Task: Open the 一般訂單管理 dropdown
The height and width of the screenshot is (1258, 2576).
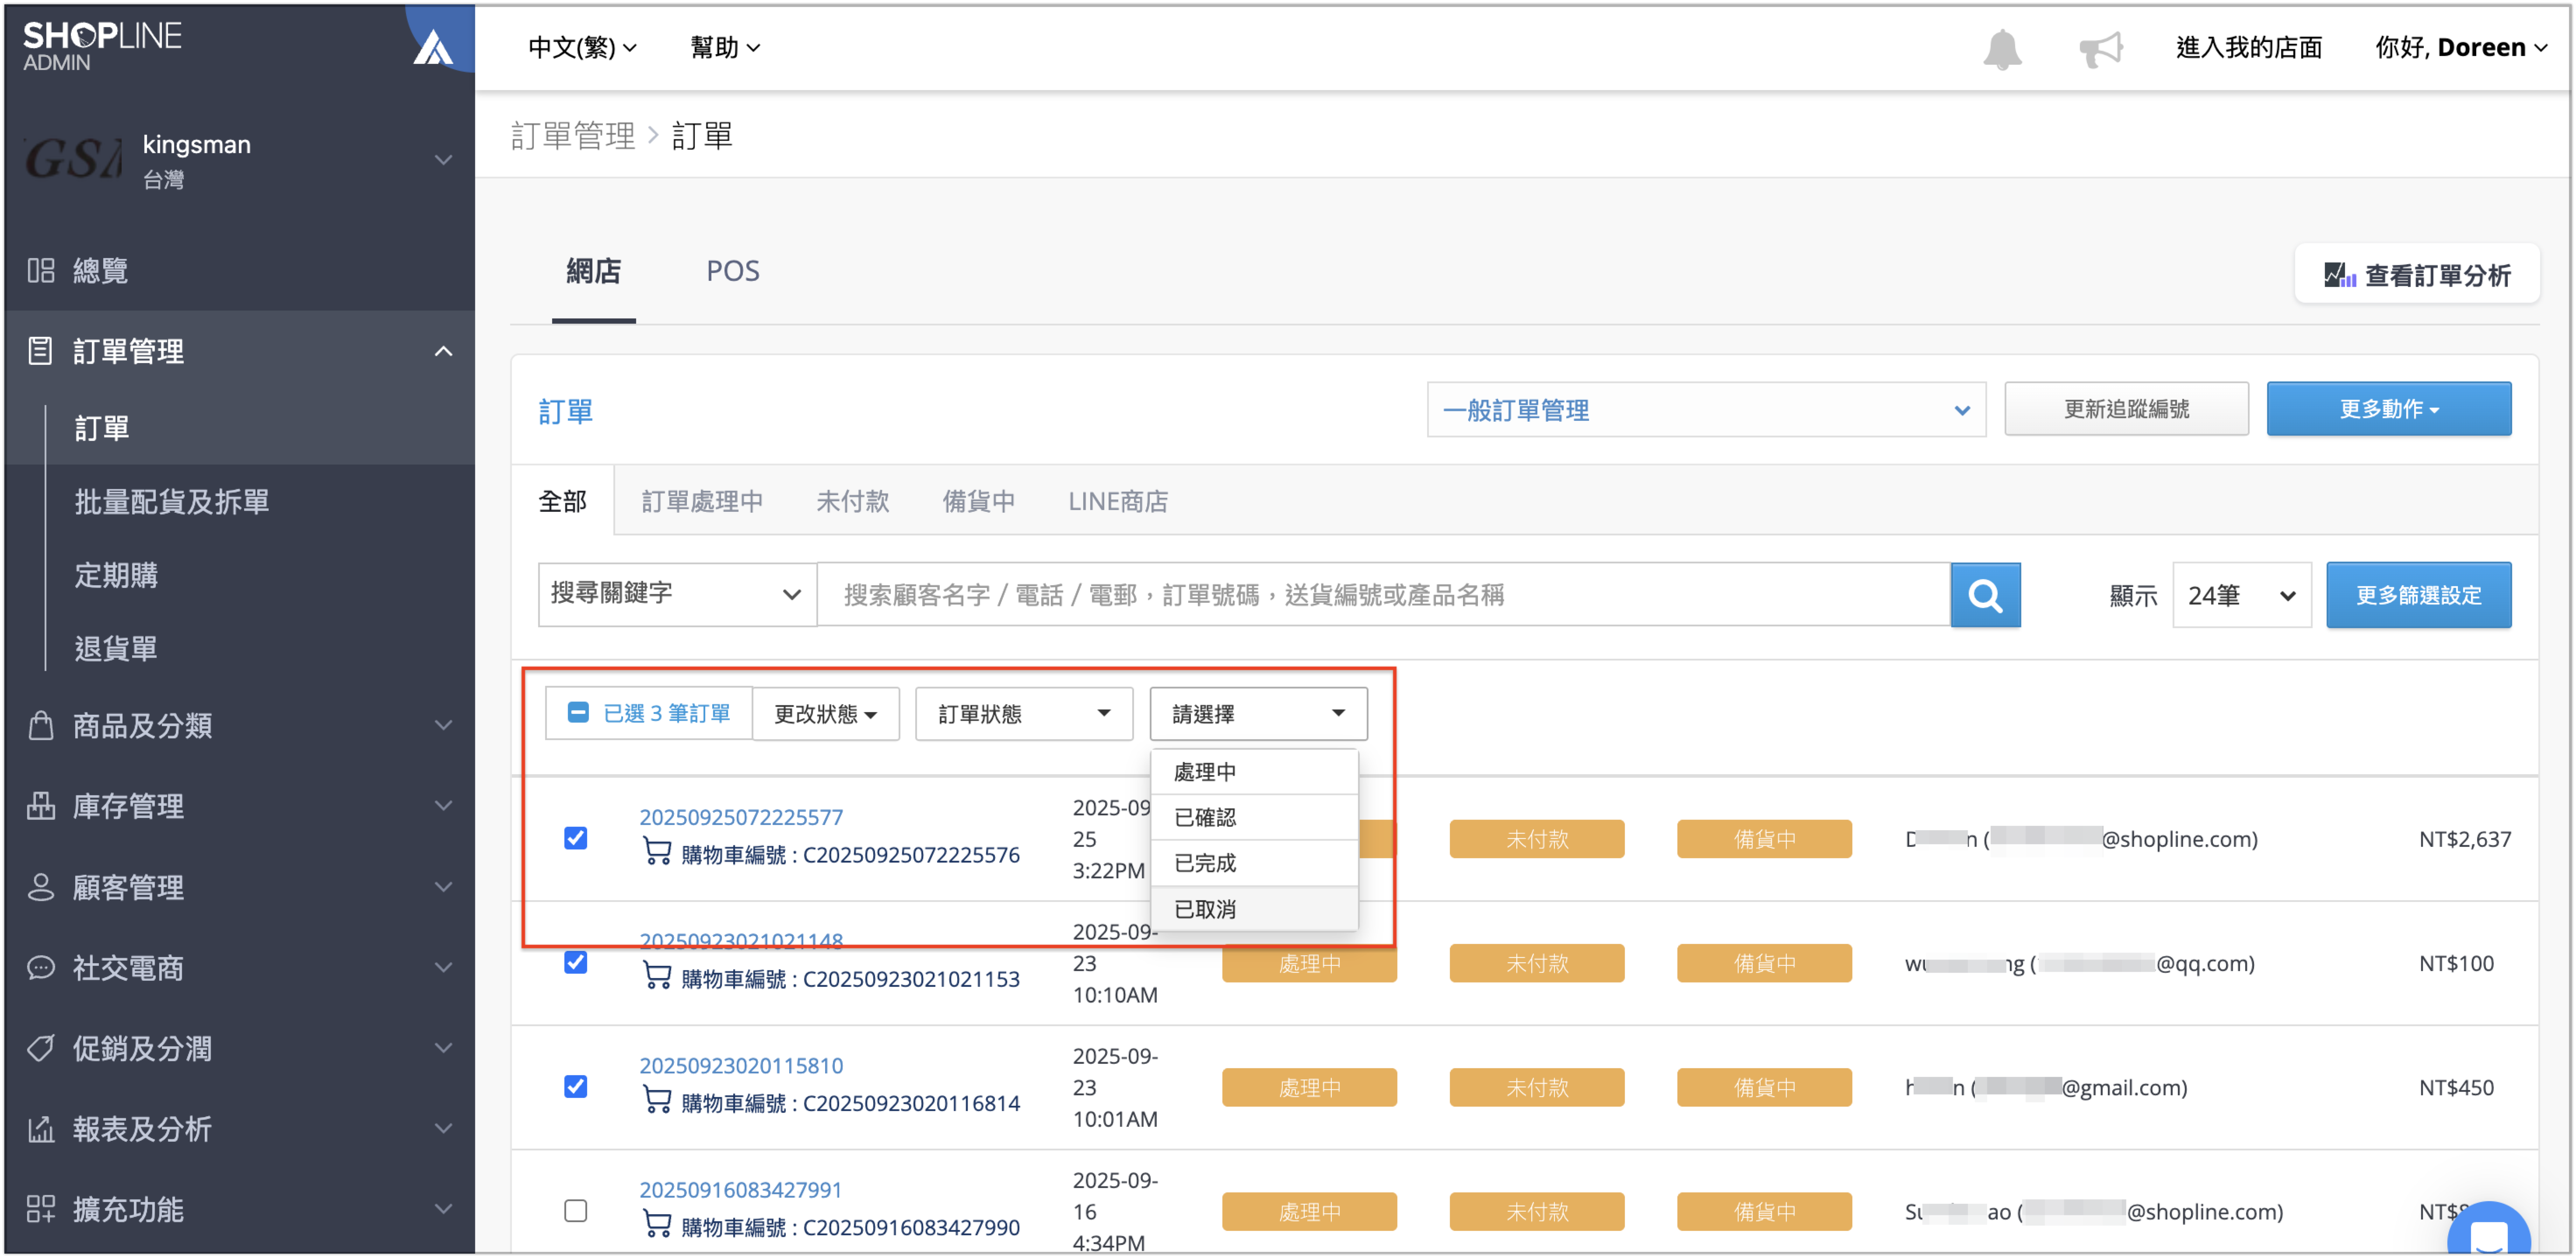Action: tap(1705, 410)
